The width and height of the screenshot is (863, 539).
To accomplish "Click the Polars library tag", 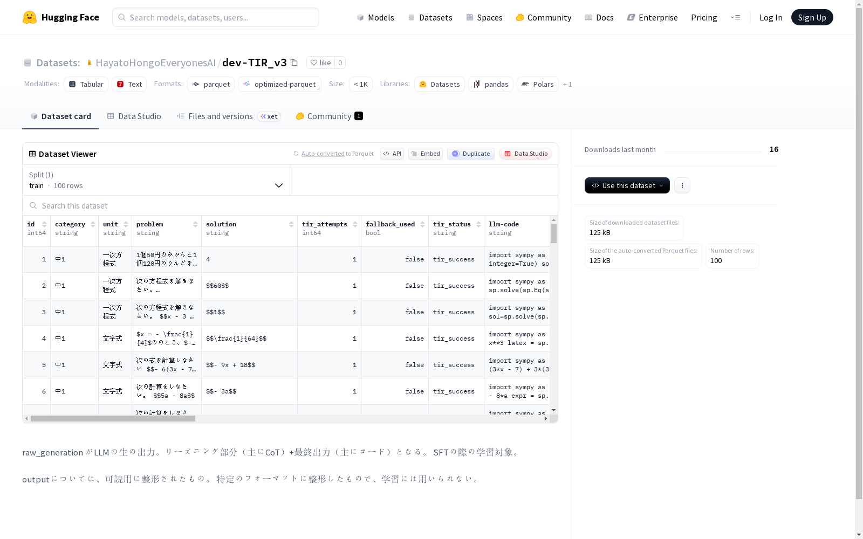I will (x=538, y=84).
